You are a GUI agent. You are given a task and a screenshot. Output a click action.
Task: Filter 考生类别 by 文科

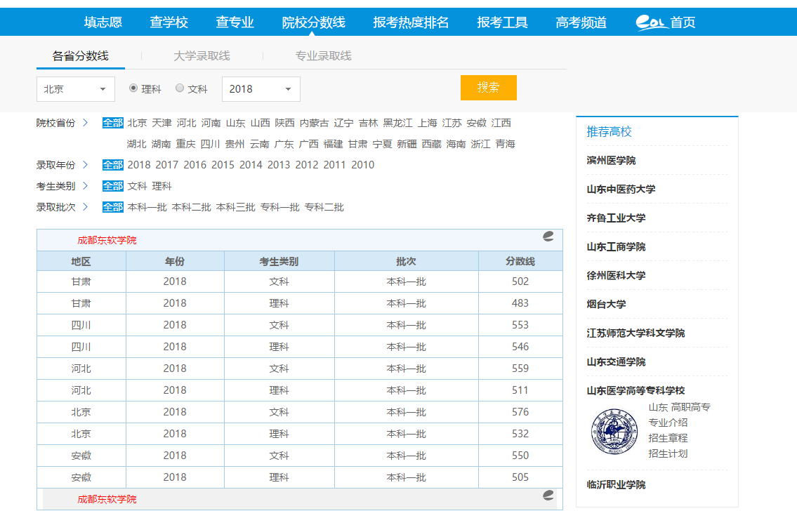point(137,187)
